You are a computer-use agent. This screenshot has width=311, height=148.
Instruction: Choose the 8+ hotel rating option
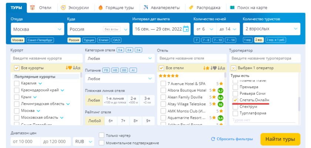pos(136,121)
